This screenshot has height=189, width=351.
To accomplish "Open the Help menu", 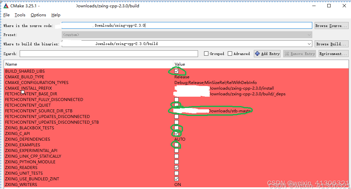I will [56, 15].
